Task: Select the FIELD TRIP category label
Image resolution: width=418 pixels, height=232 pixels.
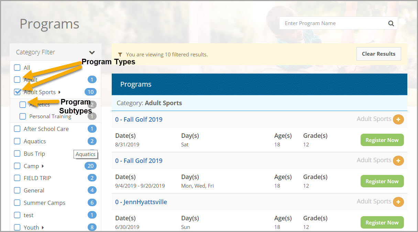Action: [37, 178]
